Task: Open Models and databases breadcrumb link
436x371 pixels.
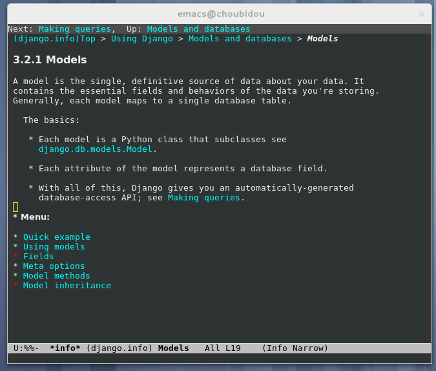Action: point(240,39)
